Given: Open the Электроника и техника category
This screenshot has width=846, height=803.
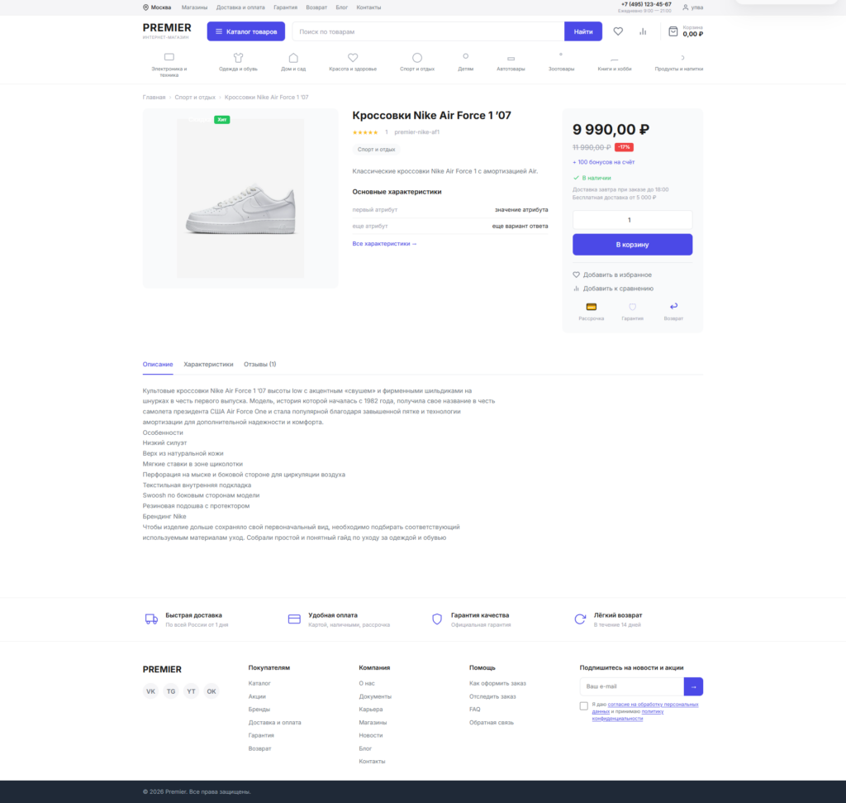Looking at the screenshot, I should point(169,65).
